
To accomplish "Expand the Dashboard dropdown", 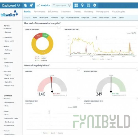I will point(18,5).
